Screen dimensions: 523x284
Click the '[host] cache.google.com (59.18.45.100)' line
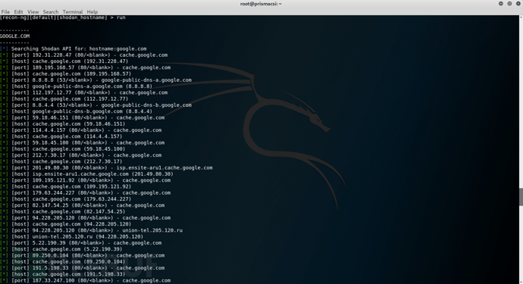click(63, 149)
